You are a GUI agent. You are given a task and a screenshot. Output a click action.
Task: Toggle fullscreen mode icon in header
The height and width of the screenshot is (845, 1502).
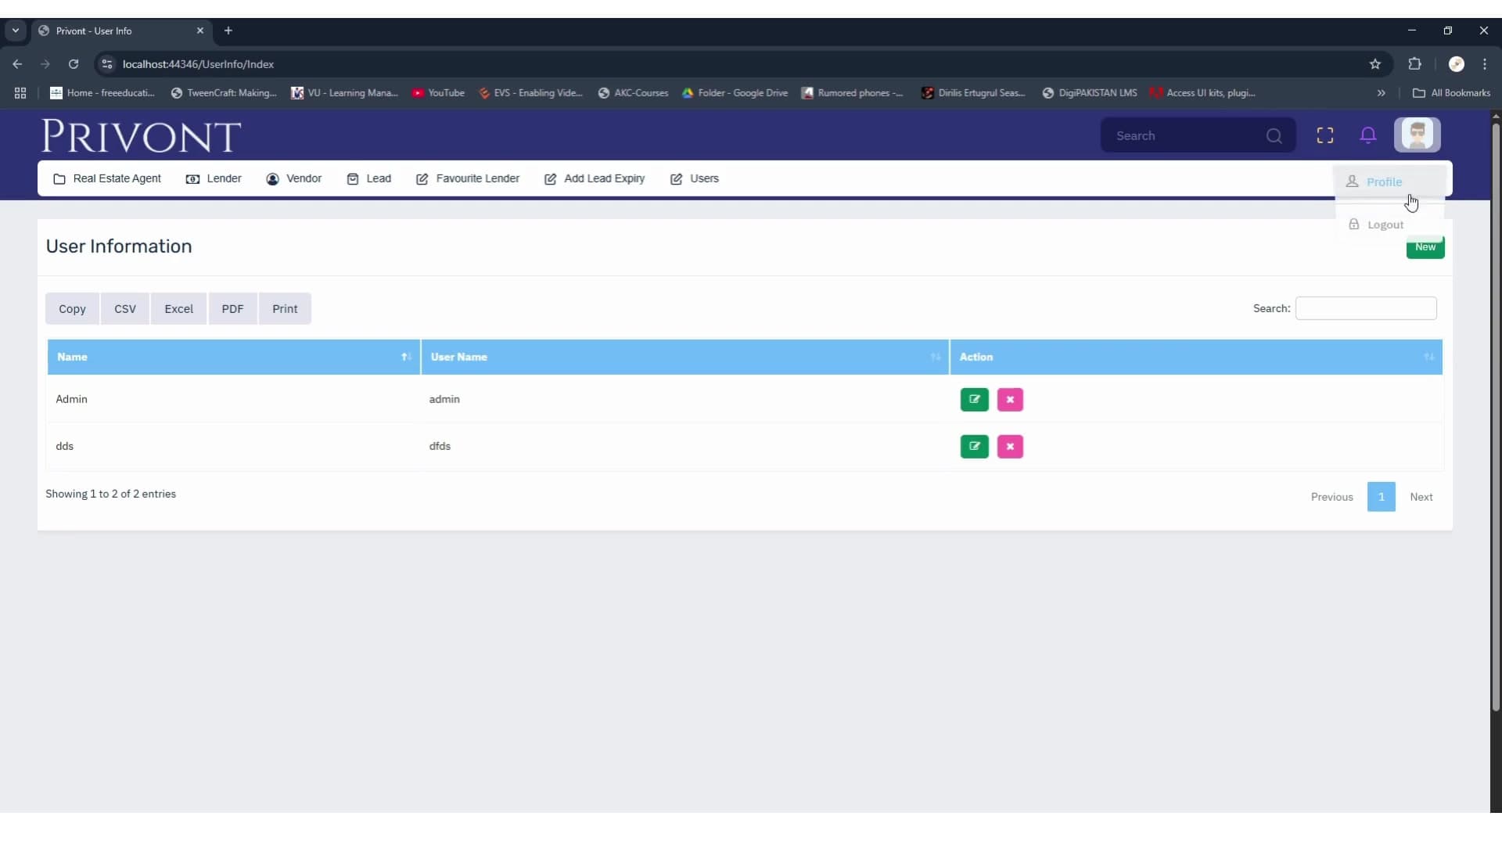[x=1324, y=135]
